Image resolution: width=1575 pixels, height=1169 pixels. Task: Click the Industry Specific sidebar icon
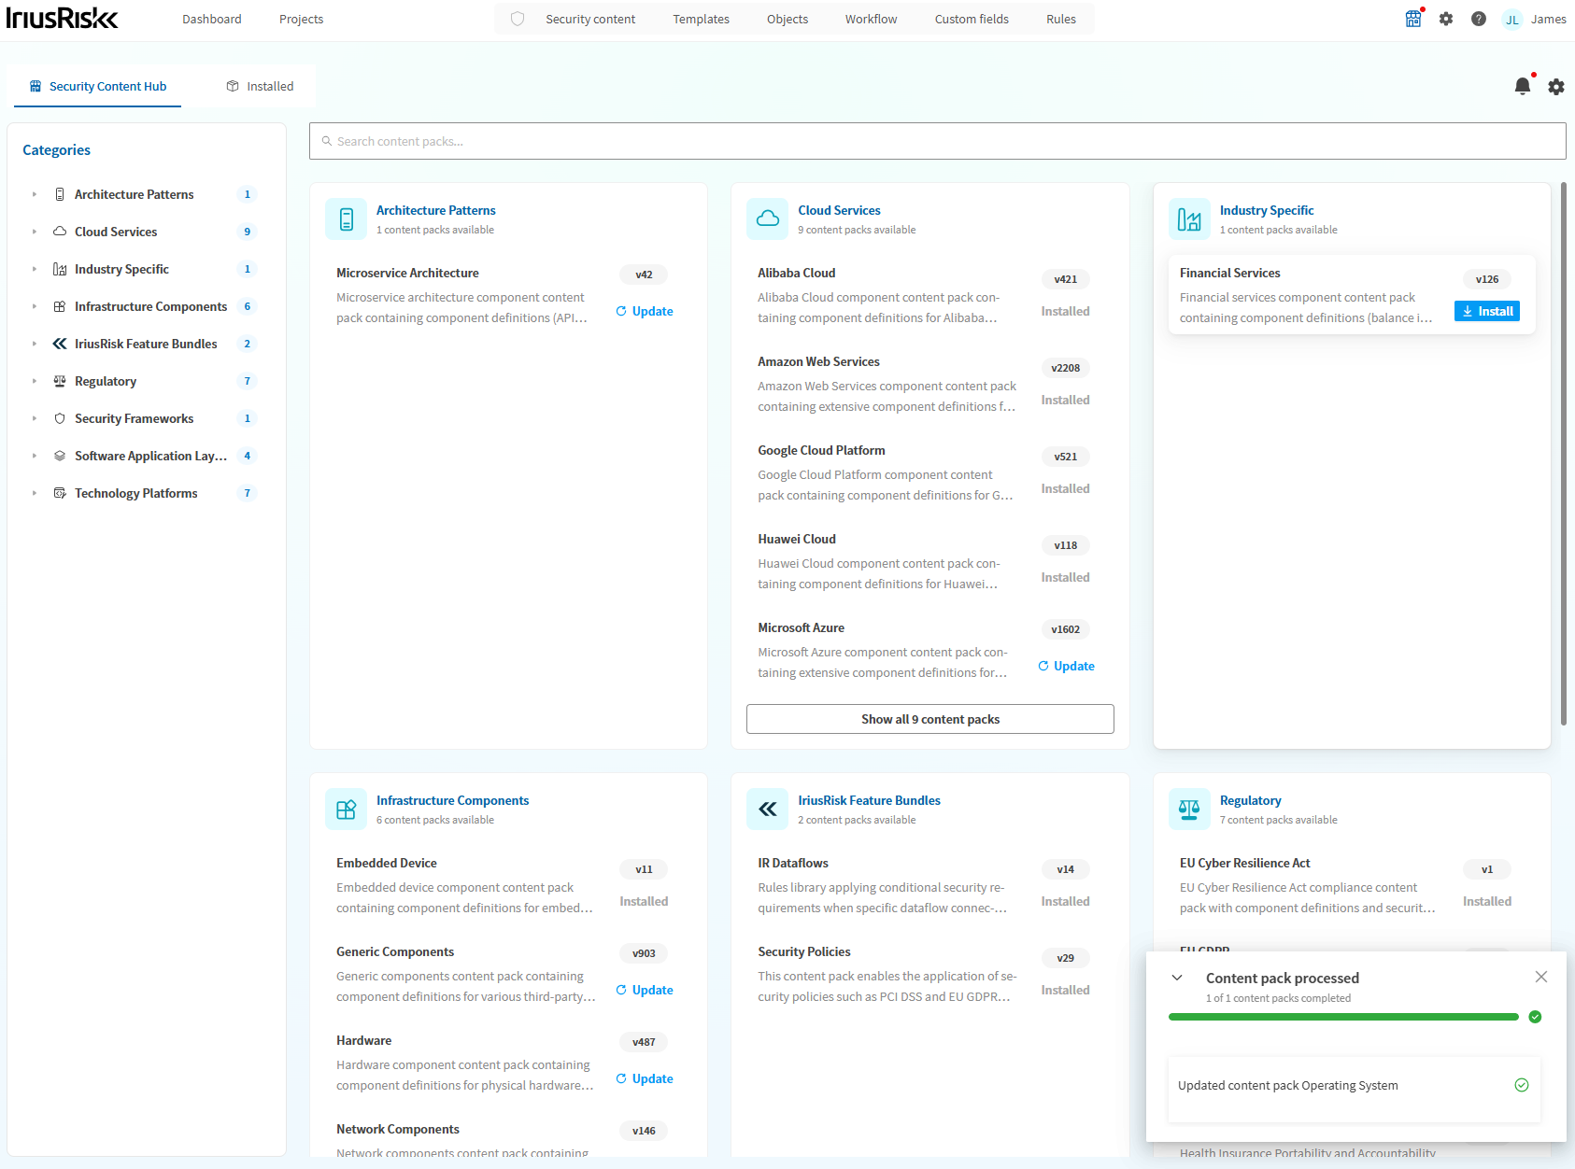pyautogui.click(x=60, y=269)
